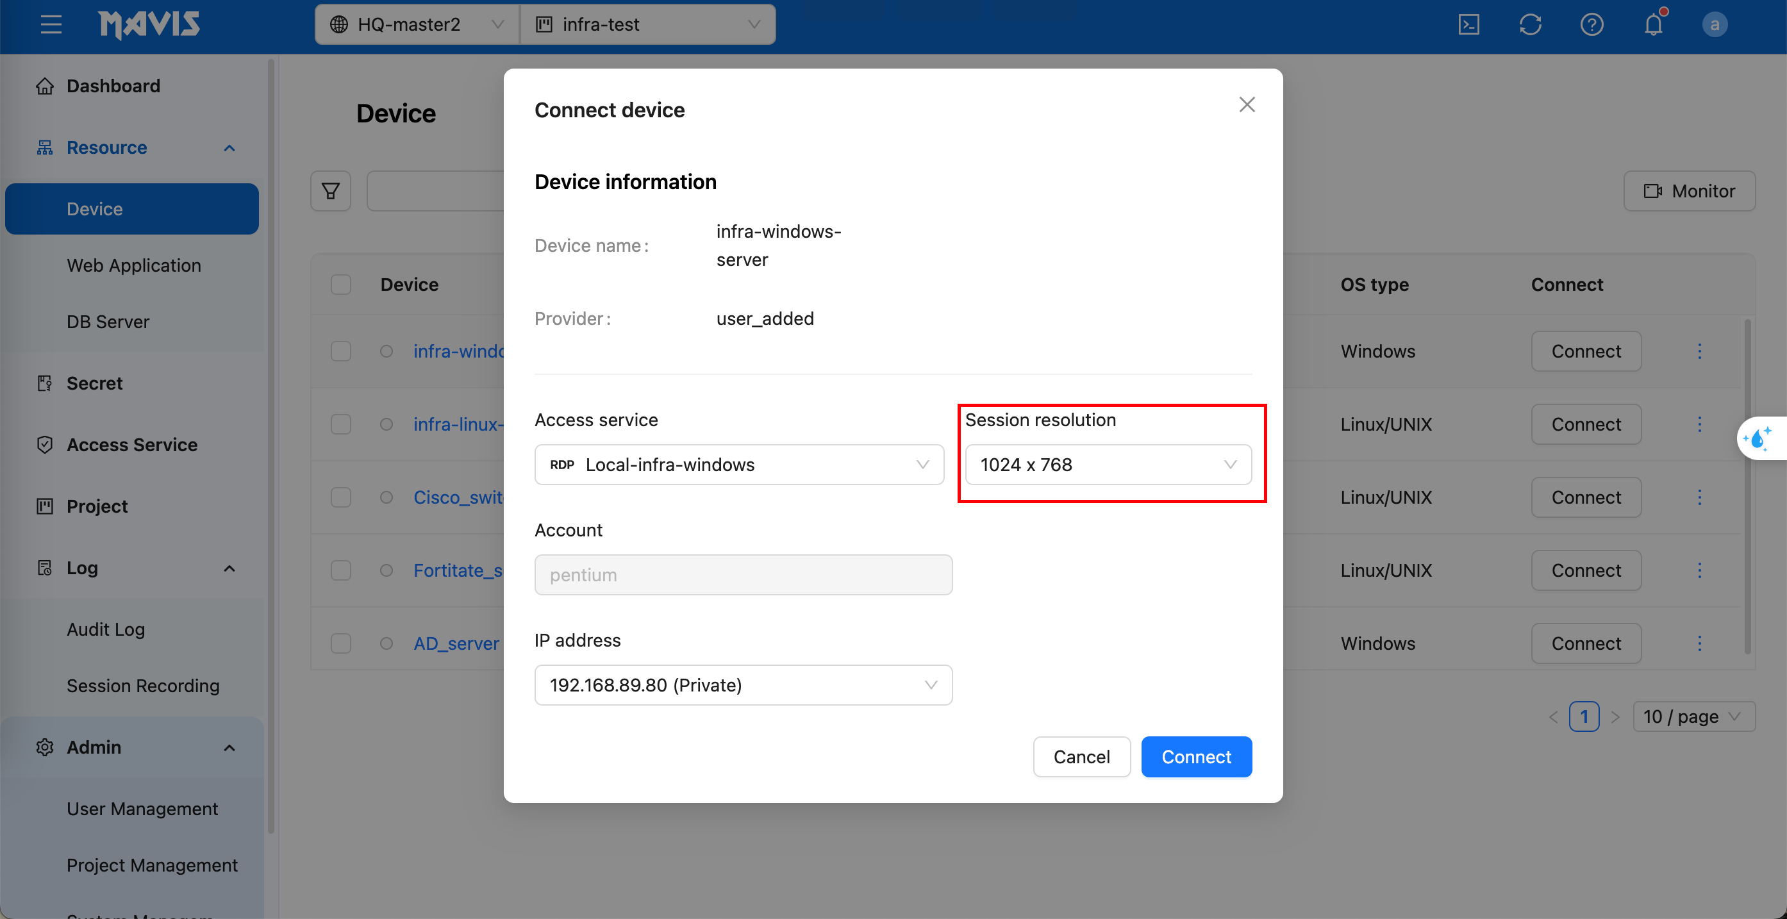Open the Session resolution dropdown
This screenshot has height=919, width=1787.
click(x=1108, y=464)
